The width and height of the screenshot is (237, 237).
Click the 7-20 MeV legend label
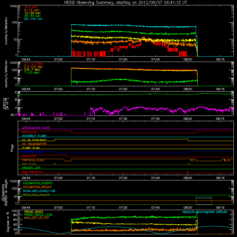coord(32,73)
